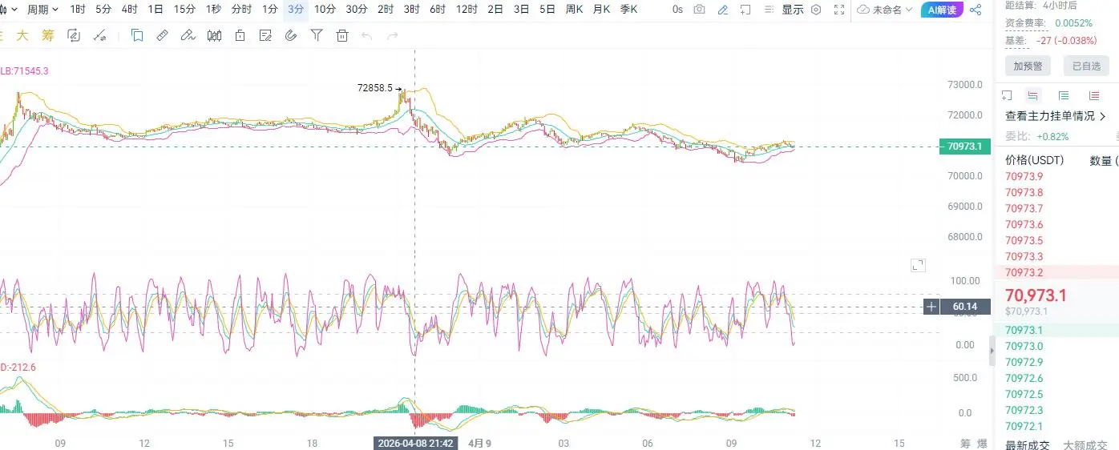Open the AI解读 analysis button

(942, 10)
